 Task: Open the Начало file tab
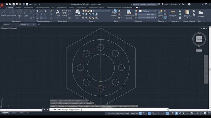click(7, 25)
